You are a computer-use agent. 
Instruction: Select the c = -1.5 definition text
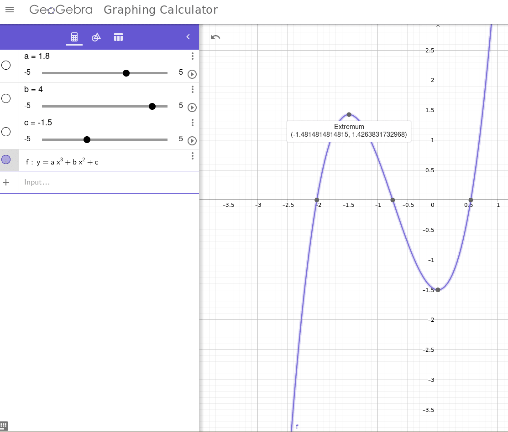pyautogui.click(x=38, y=123)
